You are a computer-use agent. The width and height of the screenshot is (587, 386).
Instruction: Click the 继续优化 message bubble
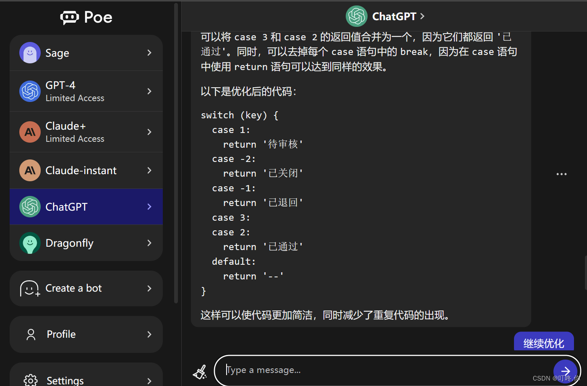544,342
